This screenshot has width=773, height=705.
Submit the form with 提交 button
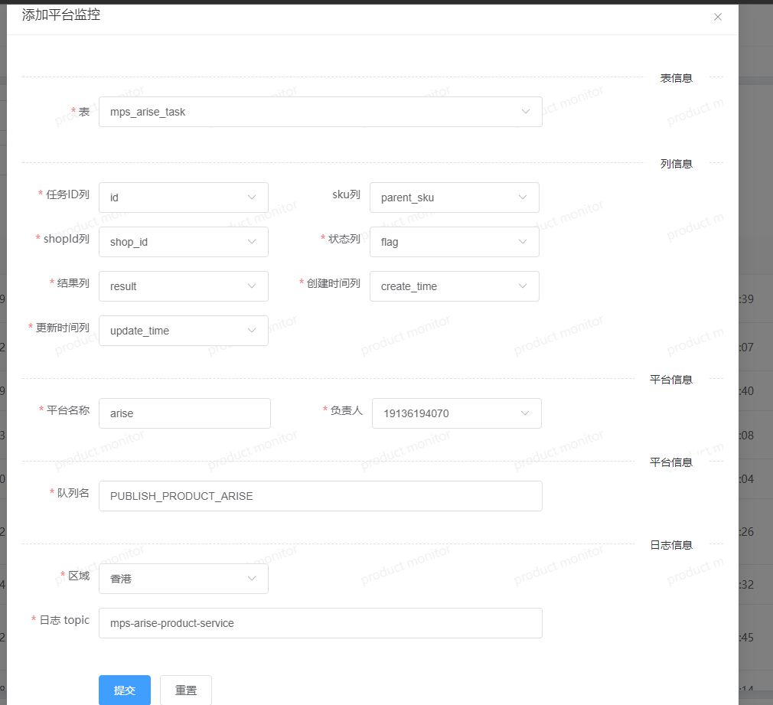125,690
